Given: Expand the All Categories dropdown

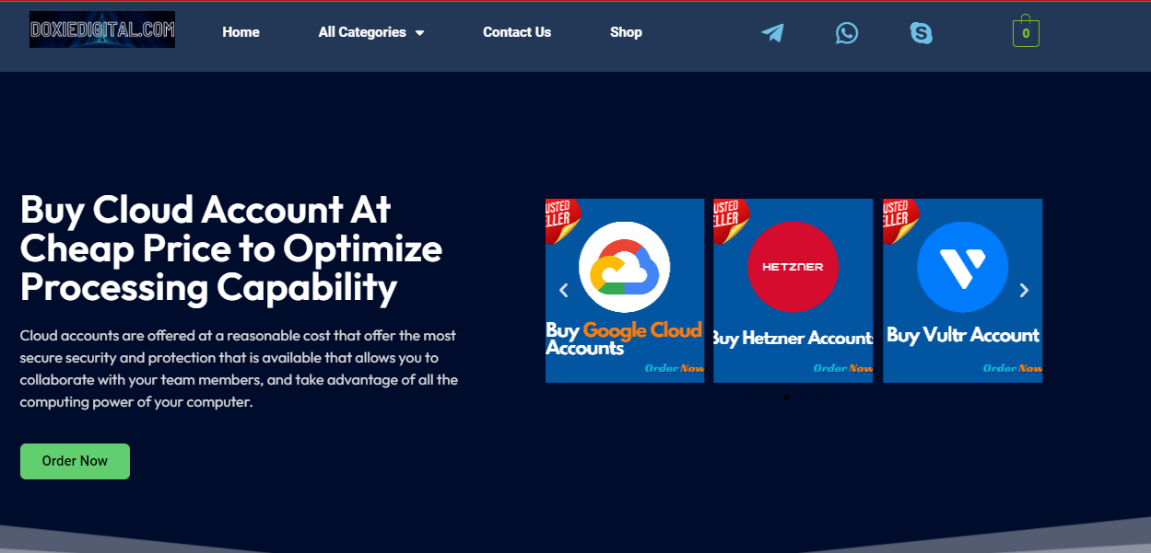Looking at the screenshot, I should [371, 32].
